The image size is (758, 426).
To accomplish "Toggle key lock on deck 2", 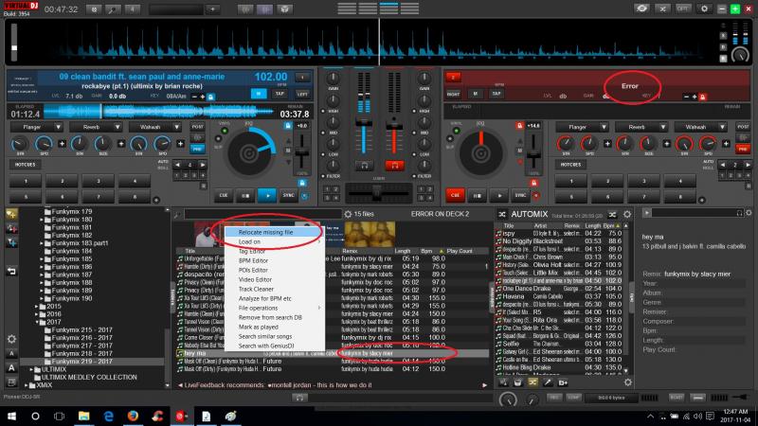I will [702, 98].
